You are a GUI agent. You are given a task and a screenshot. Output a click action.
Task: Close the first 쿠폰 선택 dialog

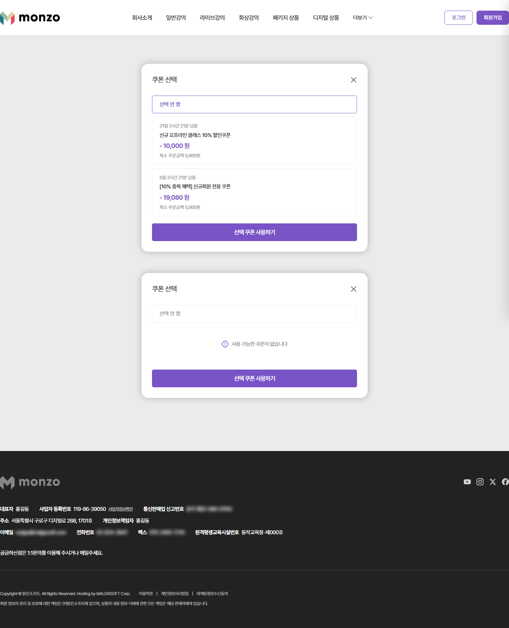pyautogui.click(x=353, y=80)
